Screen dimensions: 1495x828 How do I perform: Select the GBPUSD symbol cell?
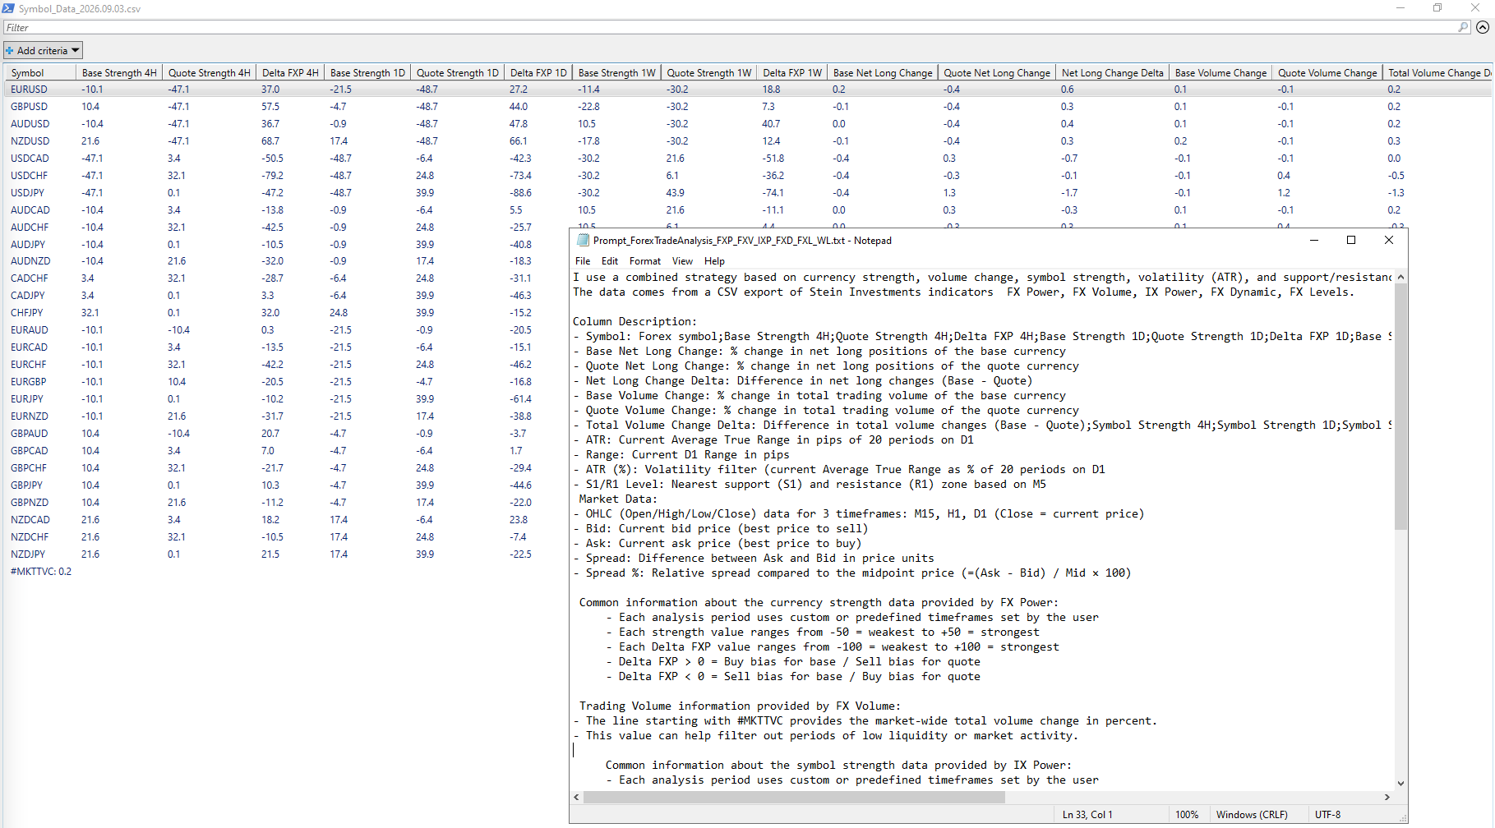click(30, 106)
